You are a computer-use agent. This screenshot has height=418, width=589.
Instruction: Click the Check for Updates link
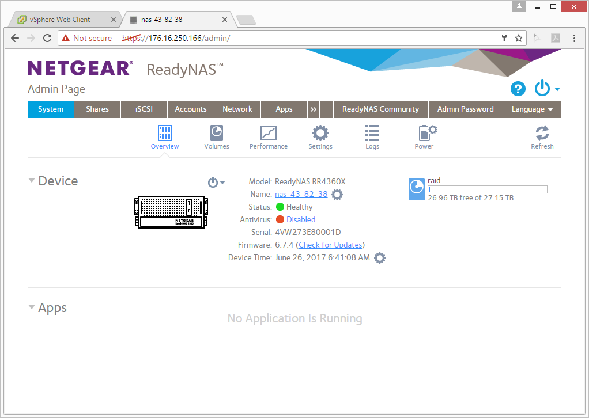(331, 245)
